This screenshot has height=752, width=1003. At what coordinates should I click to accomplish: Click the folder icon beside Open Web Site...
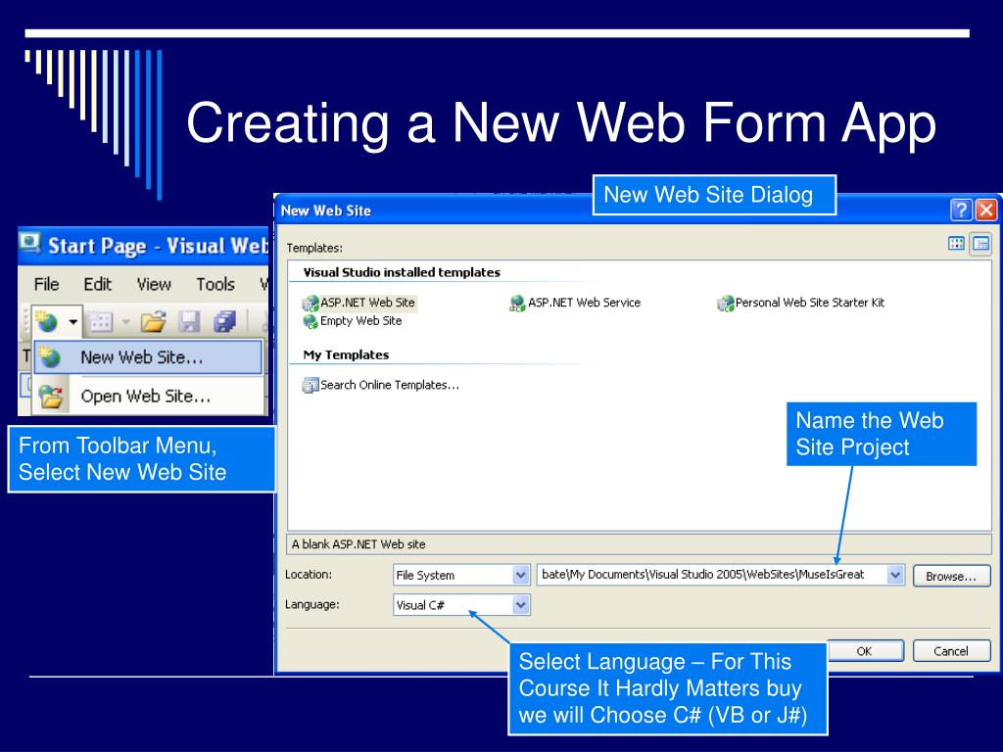[x=50, y=397]
